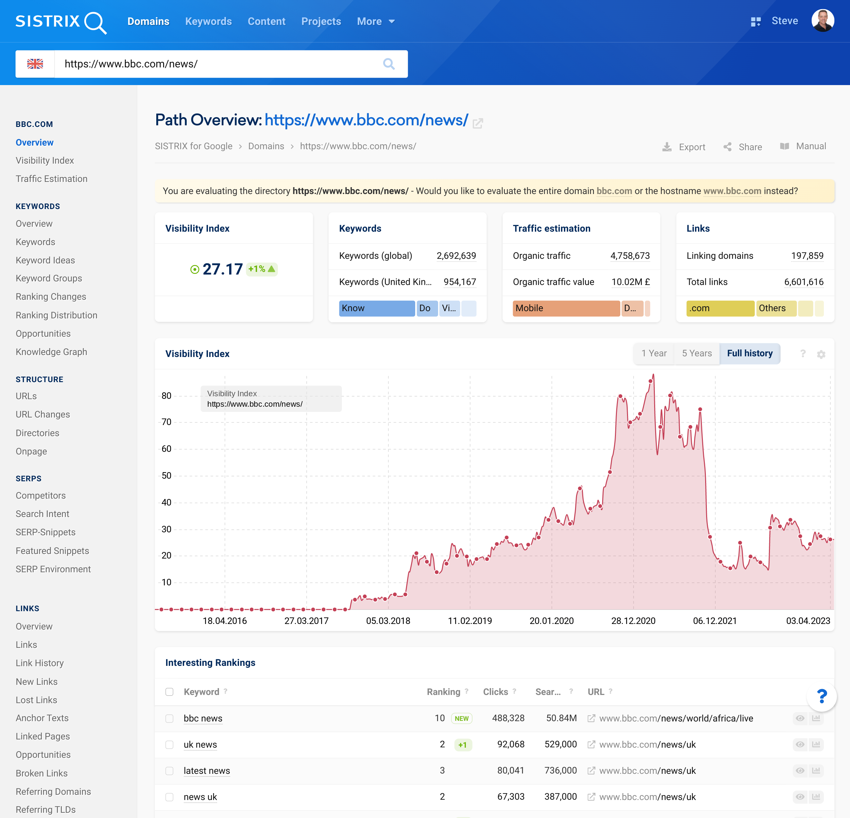Open external link icon for latest news row
The width and height of the screenshot is (850, 818).
591,770
